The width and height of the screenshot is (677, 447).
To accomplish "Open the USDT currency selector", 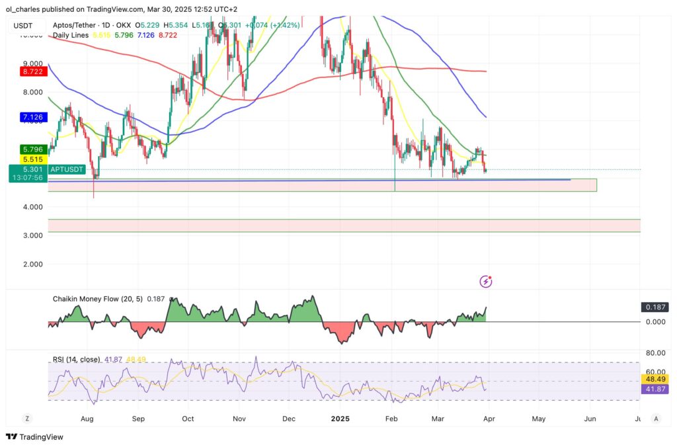I will [x=23, y=25].
